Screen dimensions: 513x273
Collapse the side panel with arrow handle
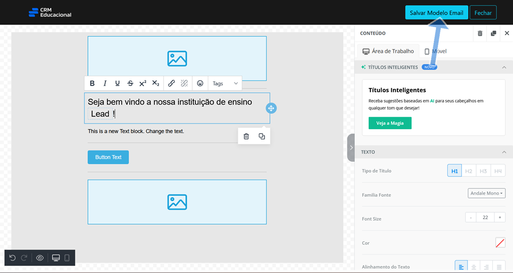point(351,148)
